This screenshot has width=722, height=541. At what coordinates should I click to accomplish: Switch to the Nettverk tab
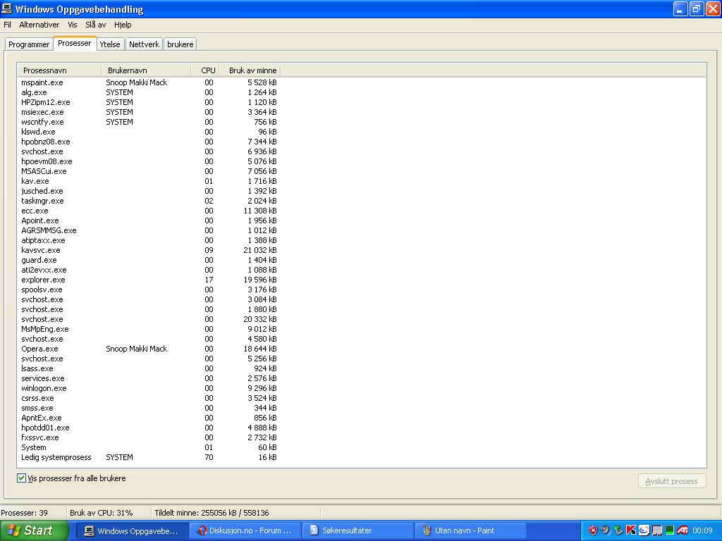click(144, 44)
